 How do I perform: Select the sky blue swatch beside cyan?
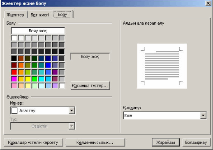[x=48, y=79]
